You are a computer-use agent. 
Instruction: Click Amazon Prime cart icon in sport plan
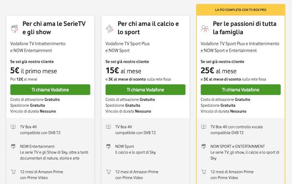(108, 172)
